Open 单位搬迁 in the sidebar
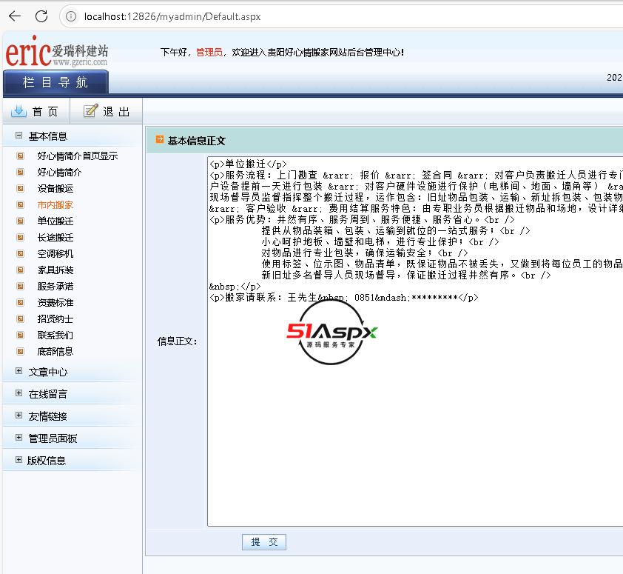This screenshot has height=574, width=623. point(55,221)
